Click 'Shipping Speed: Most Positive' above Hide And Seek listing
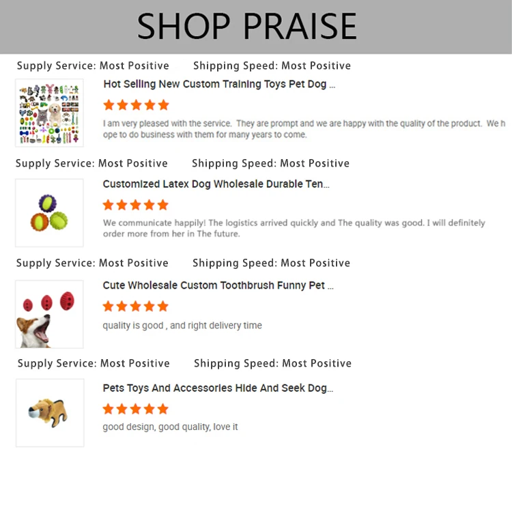Viewport: 512px width, 512px height. pos(272,363)
